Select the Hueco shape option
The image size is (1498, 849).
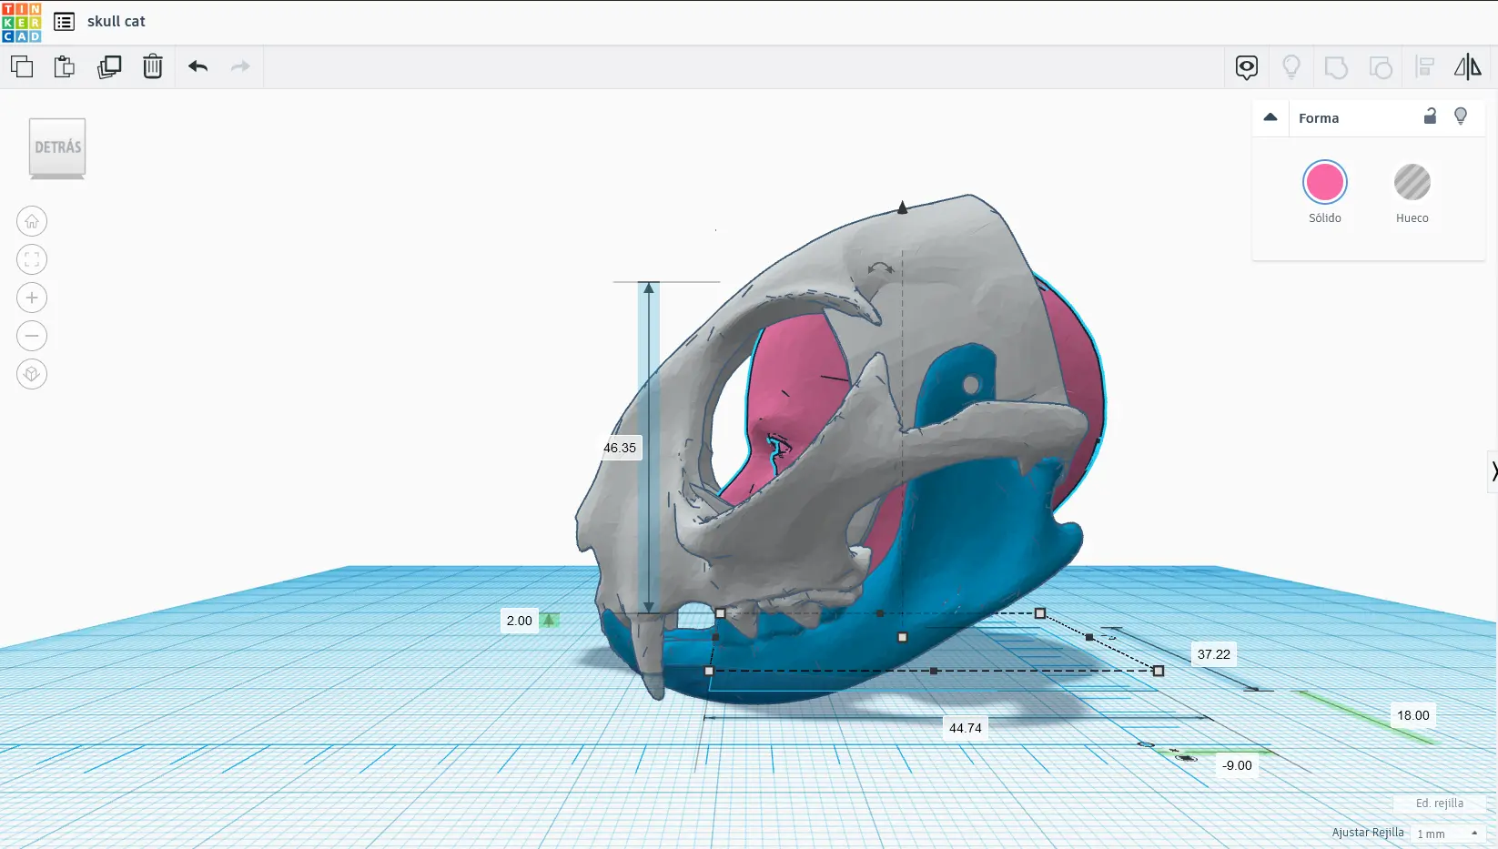1412,183
